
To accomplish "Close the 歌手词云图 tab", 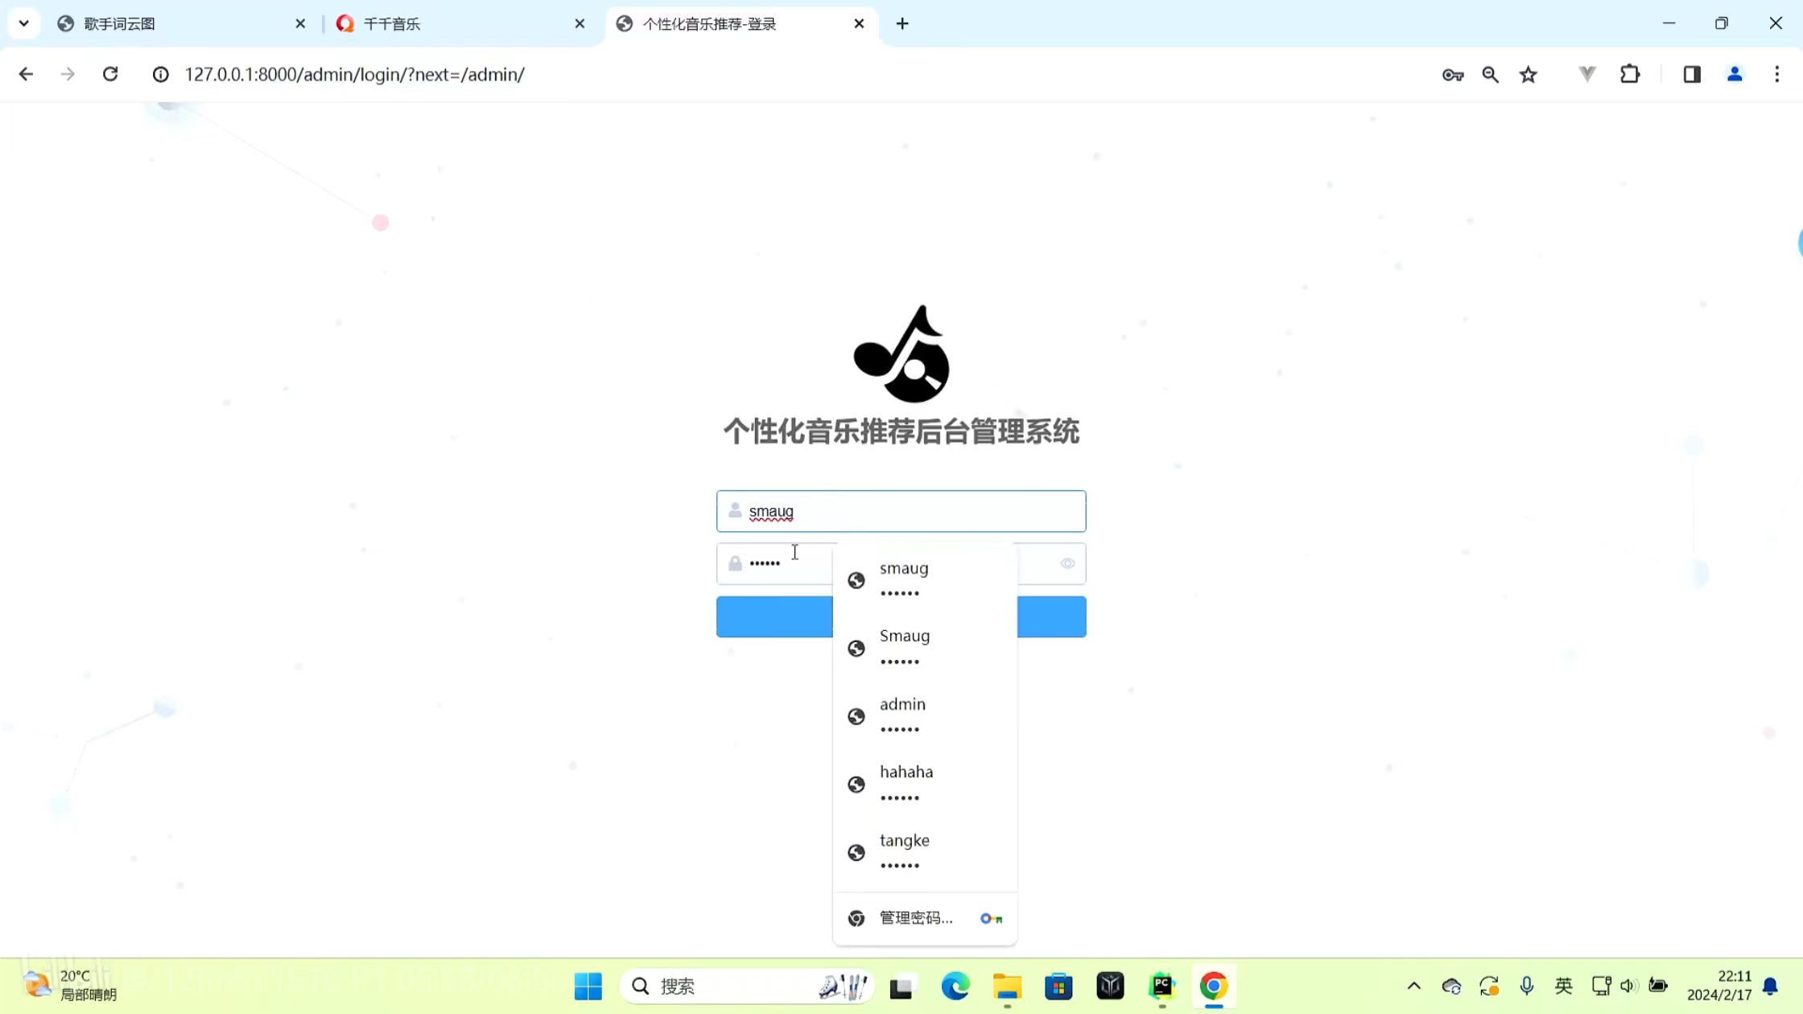I will pos(300,24).
